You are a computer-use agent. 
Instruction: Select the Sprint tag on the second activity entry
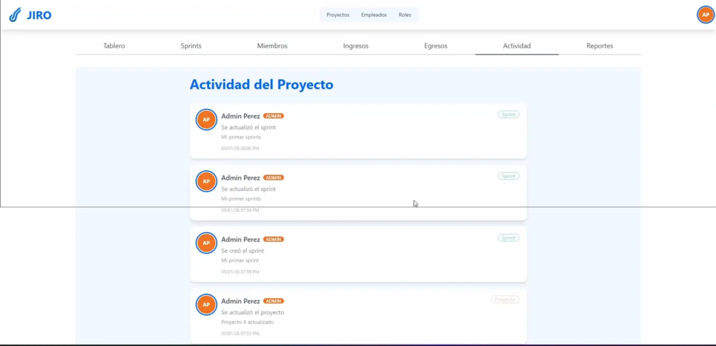point(508,176)
